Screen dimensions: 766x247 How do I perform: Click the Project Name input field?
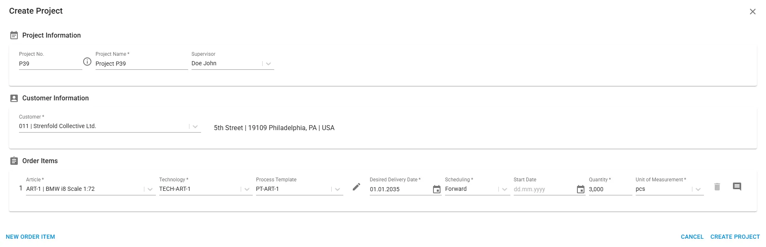click(x=141, y=64)
